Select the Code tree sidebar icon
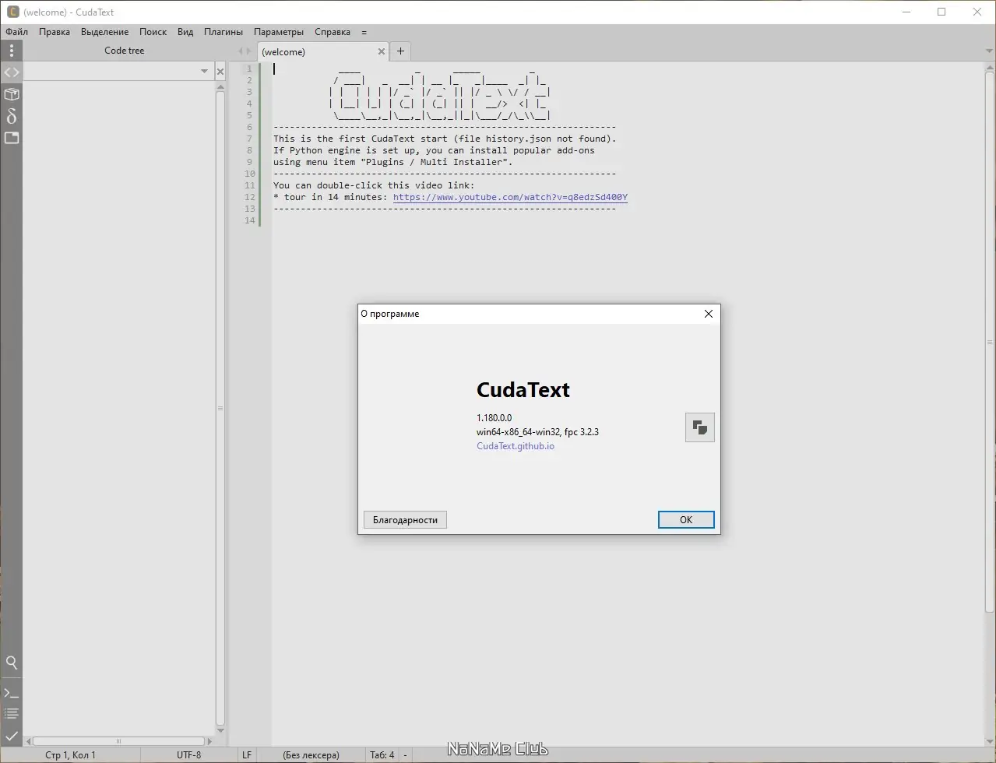The image size is (996, 763). click(11, 72)
